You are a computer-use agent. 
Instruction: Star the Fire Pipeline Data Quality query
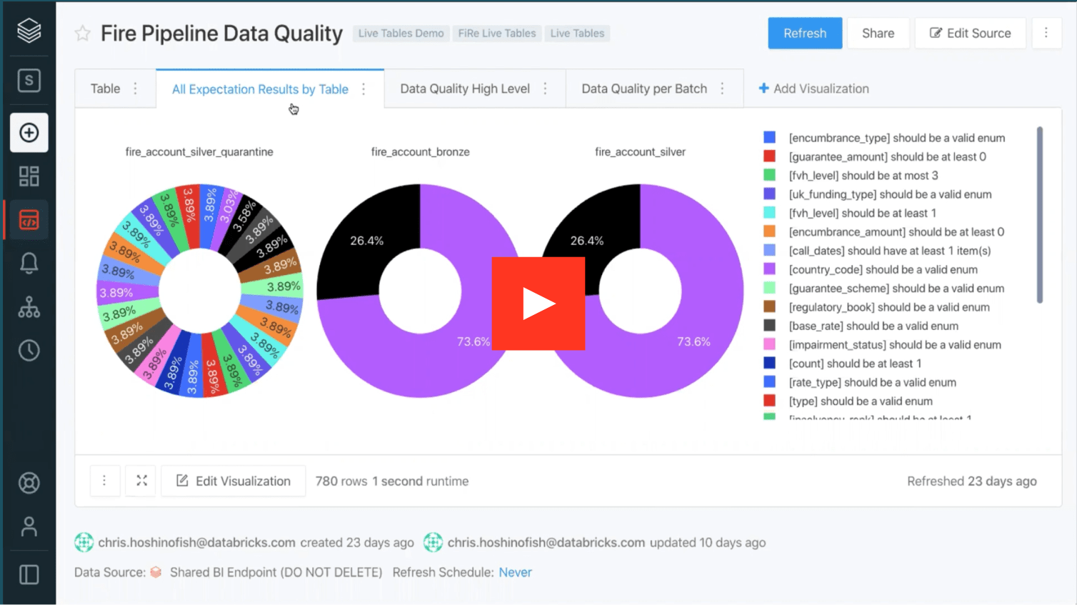tap(83, 34)
